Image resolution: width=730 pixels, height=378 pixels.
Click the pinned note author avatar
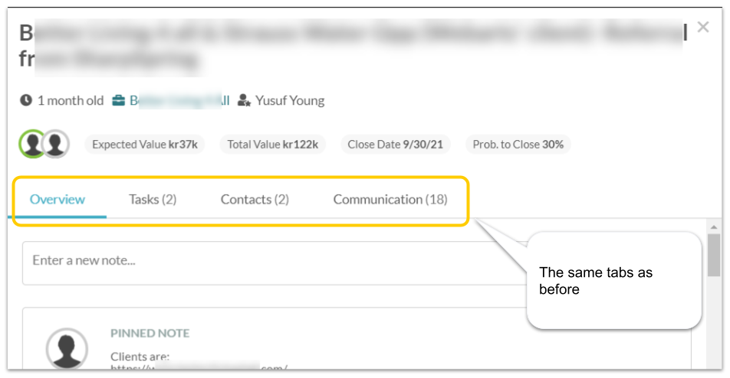[67, 349]
